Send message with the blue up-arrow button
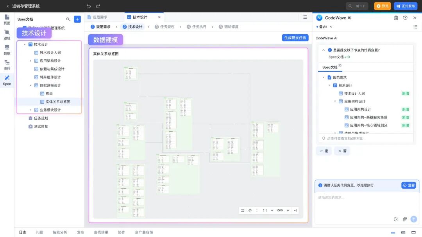This screenshot has width=422, height=237. click(x=414, y=219)
